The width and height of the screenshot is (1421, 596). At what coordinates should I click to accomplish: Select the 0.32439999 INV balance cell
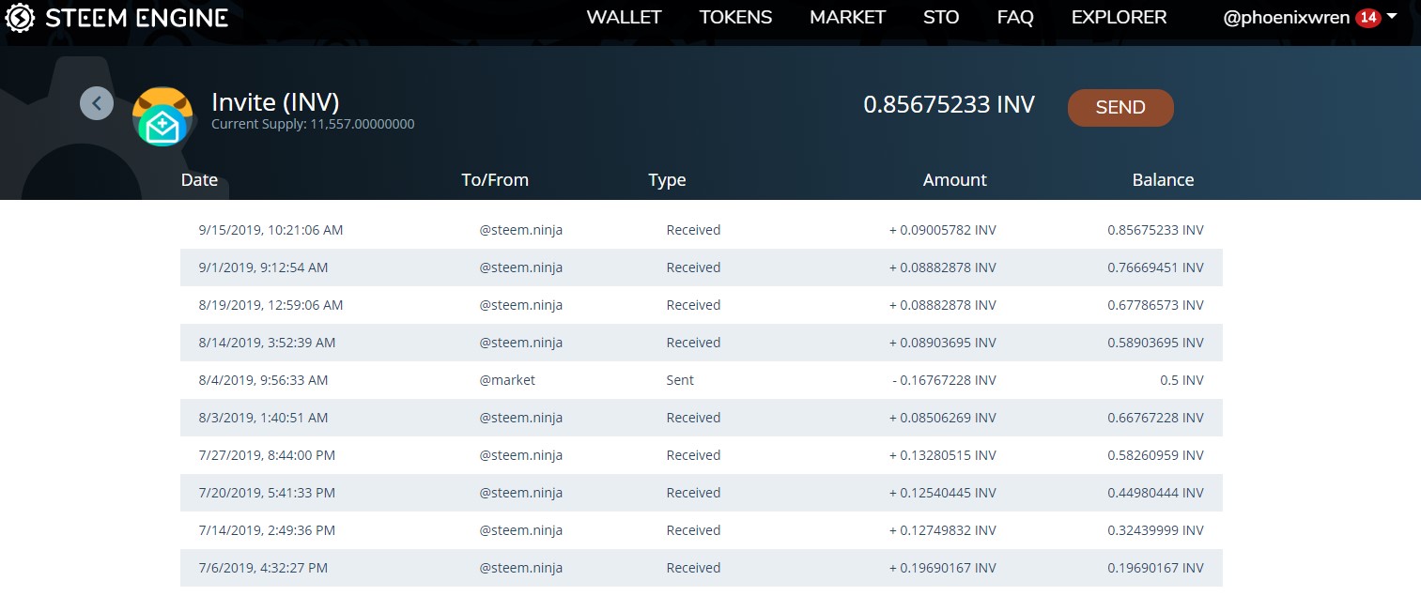[x=1155, y=530]
